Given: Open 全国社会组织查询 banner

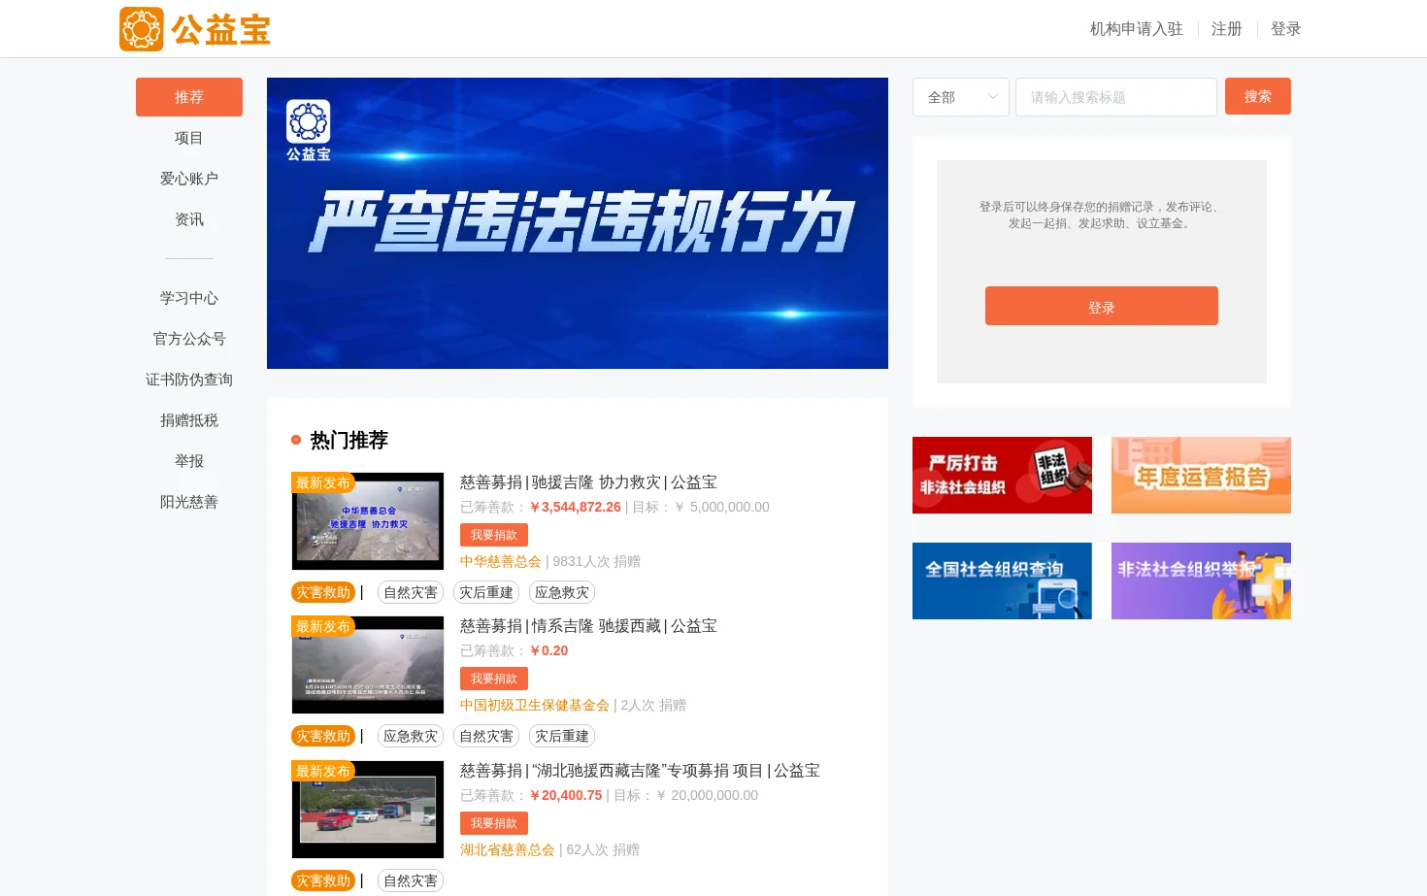Looking at the screenshot, I should [1002, 581].
